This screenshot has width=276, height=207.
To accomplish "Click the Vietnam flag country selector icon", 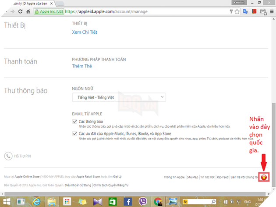I will coord(264,177).
